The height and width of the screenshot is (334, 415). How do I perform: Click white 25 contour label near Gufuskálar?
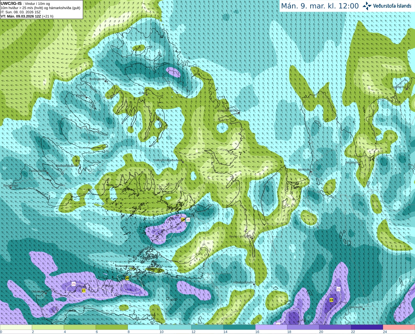pyautogui.click(x=74, y=284)
